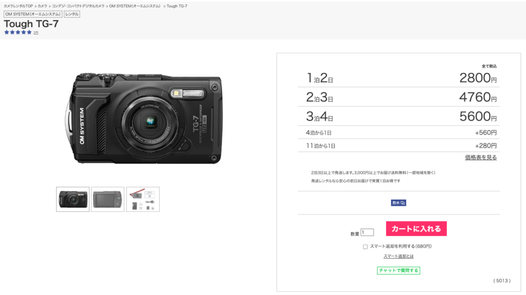
Task: Click the 前日お届け rental note line
Action: [355, 181]
